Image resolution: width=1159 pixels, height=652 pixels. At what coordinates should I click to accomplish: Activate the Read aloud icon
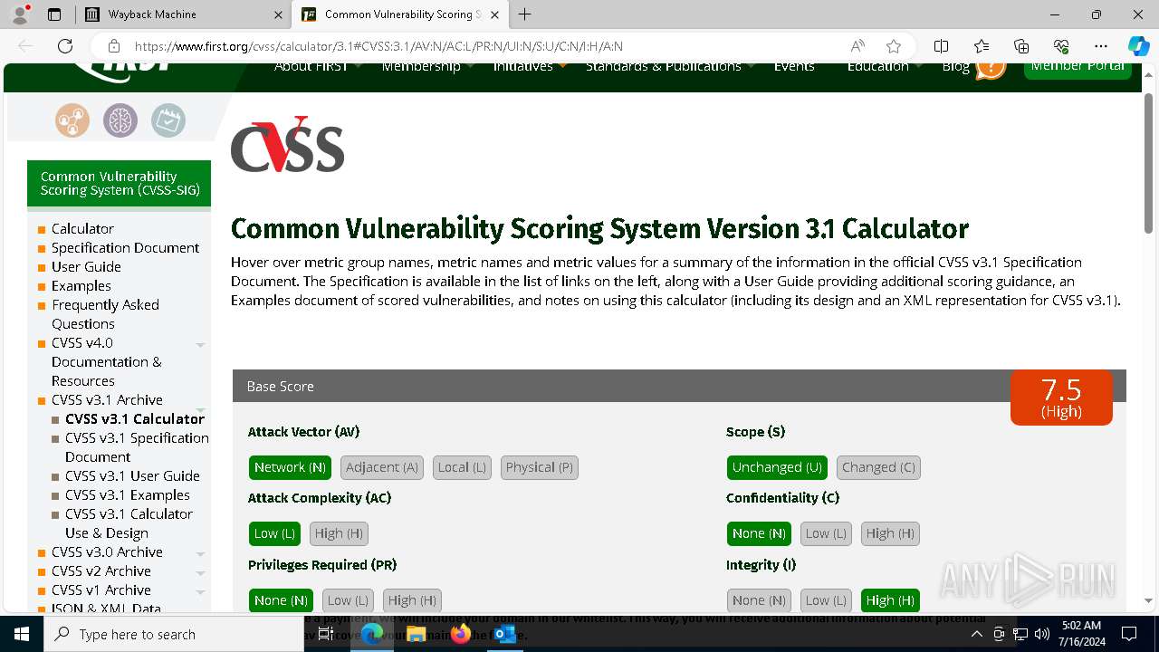857,46
